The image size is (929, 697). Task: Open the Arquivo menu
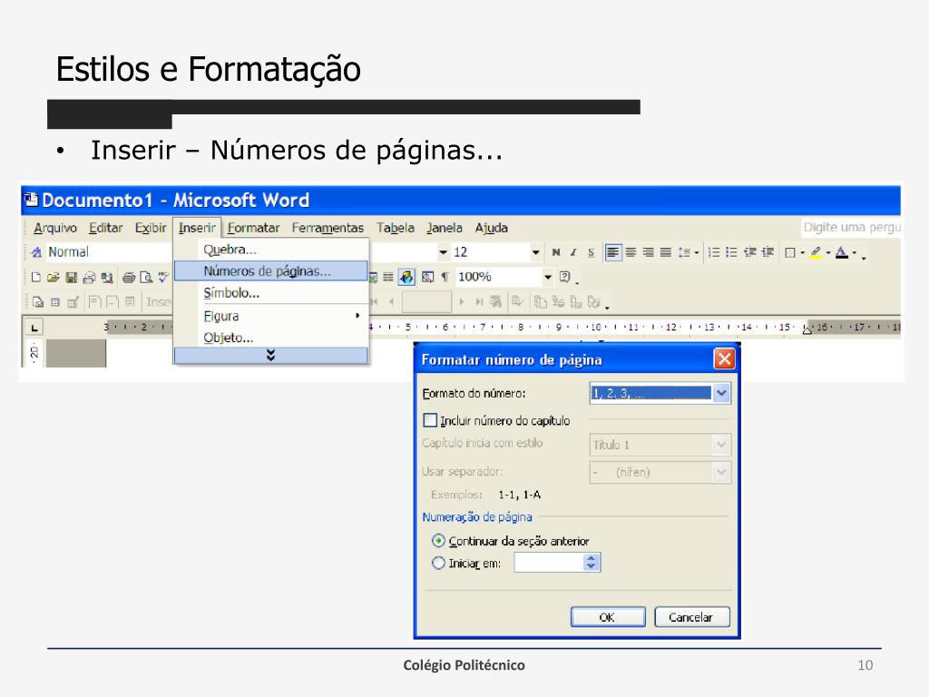(55, 228)
